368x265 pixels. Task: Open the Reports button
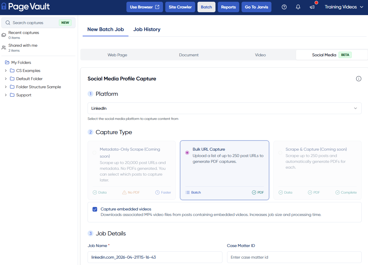229,7
